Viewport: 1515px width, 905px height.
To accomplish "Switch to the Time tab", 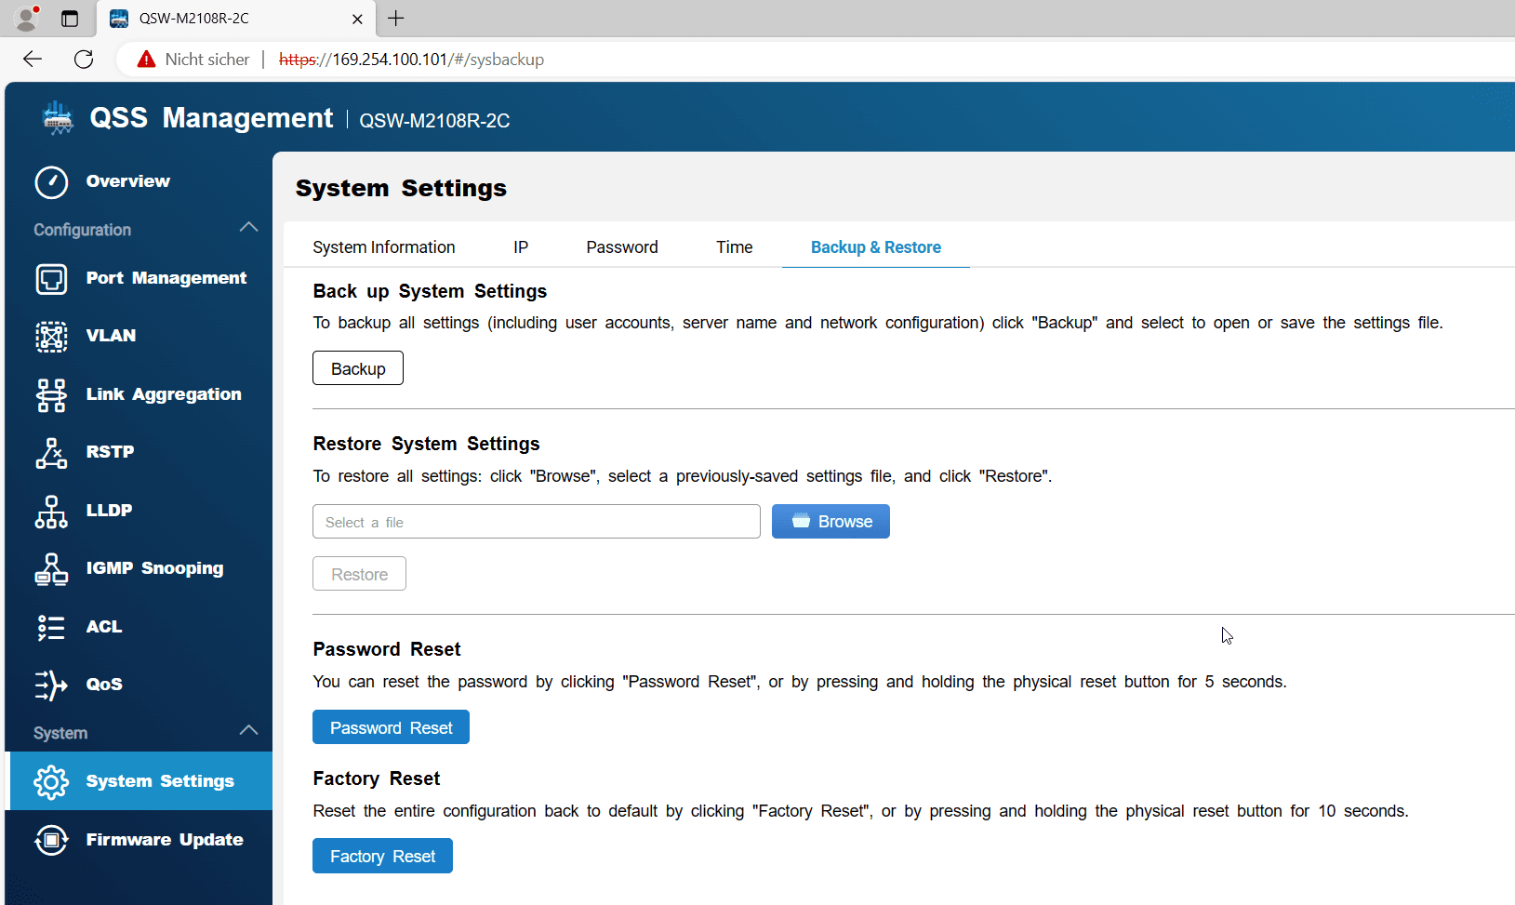I will click(x=735, y=247).
